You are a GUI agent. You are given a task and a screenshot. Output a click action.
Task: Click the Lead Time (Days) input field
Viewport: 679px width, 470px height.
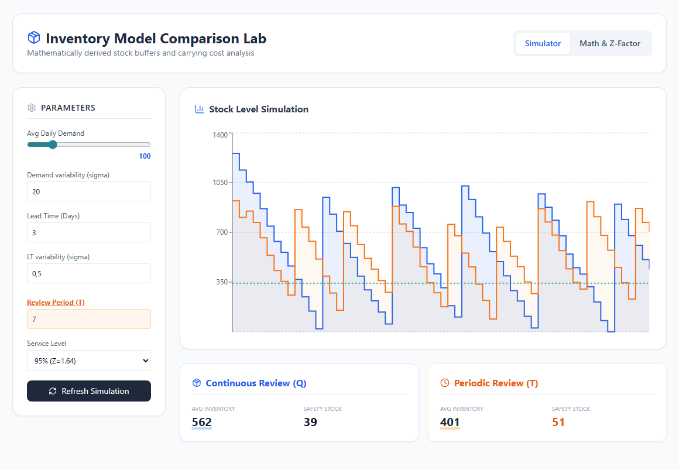(x=89, y=232)
